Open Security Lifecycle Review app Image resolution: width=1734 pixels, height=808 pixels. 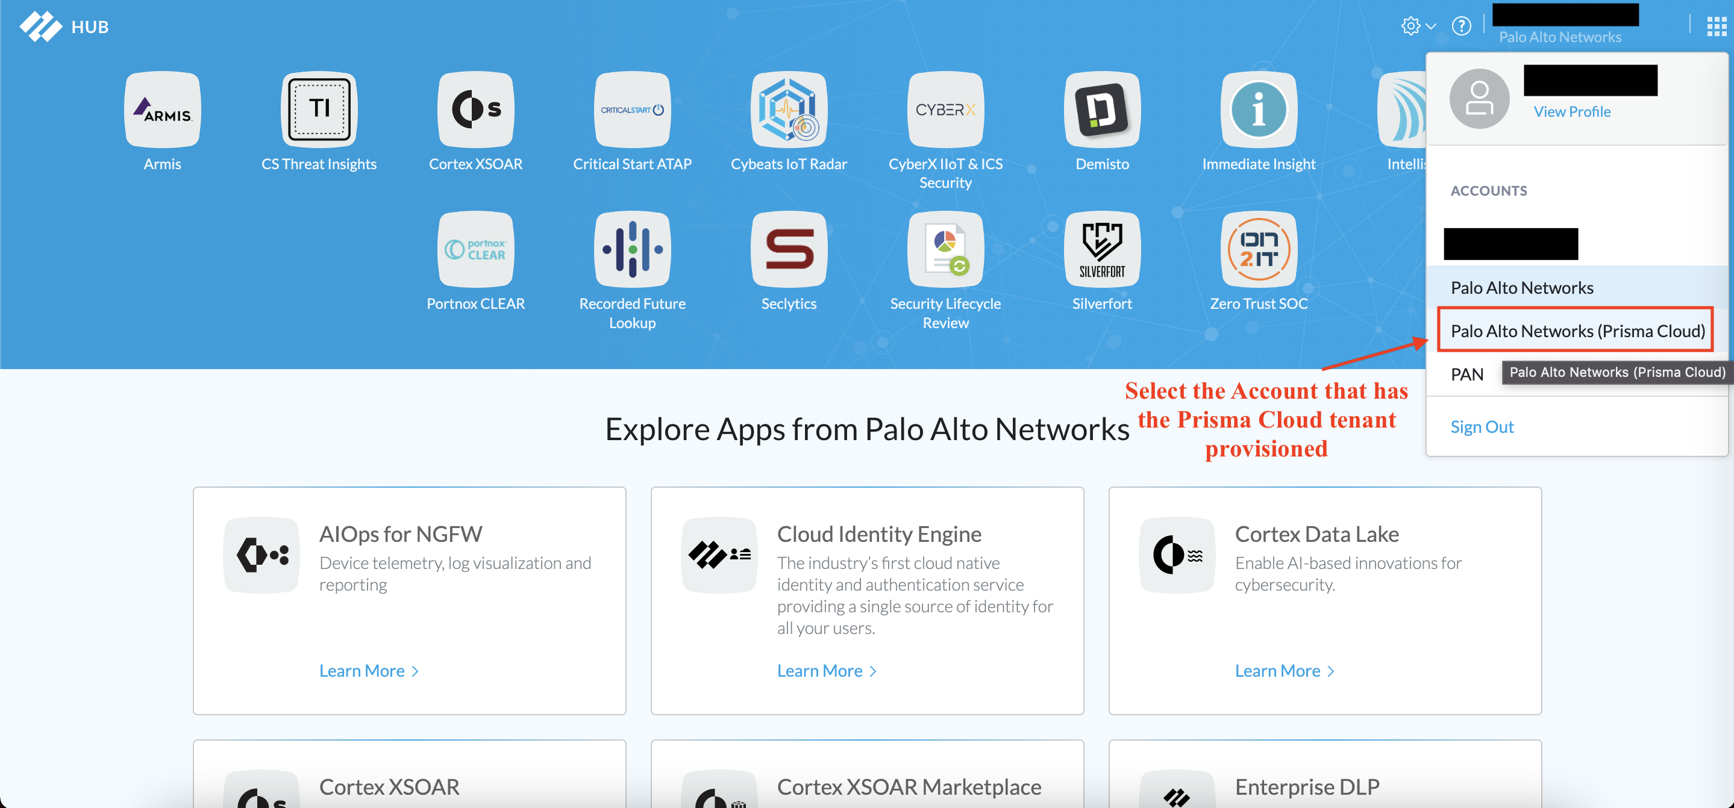945,250
